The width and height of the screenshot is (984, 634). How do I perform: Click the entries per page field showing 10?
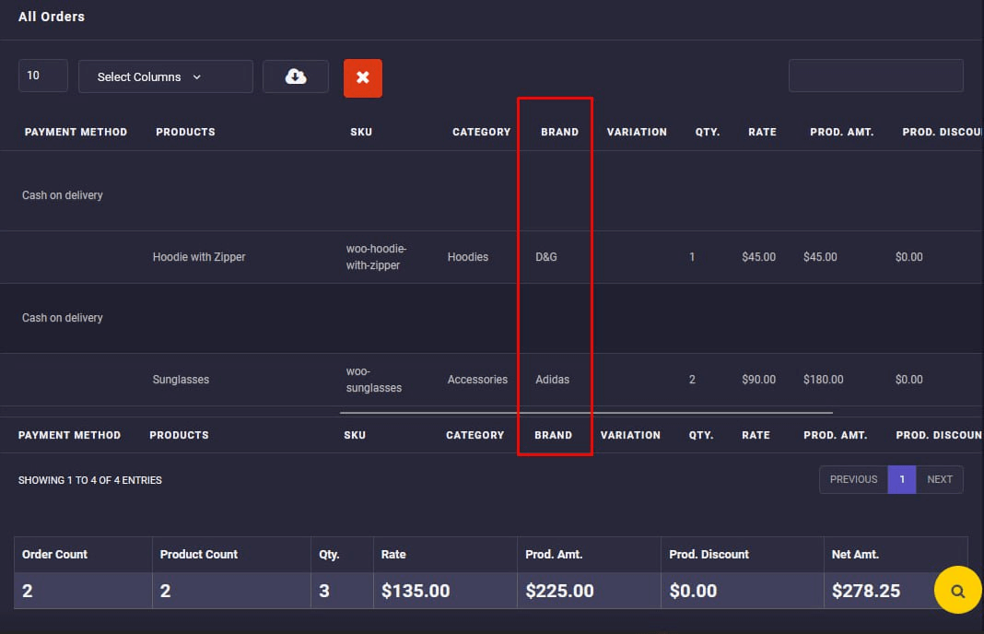(x=42, y=76)
